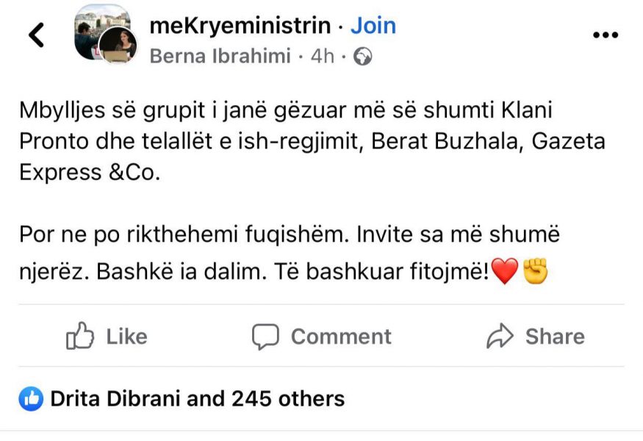Click the thumbs-up Like icon
The image size is (643, 441).
[x=80, y=337]
